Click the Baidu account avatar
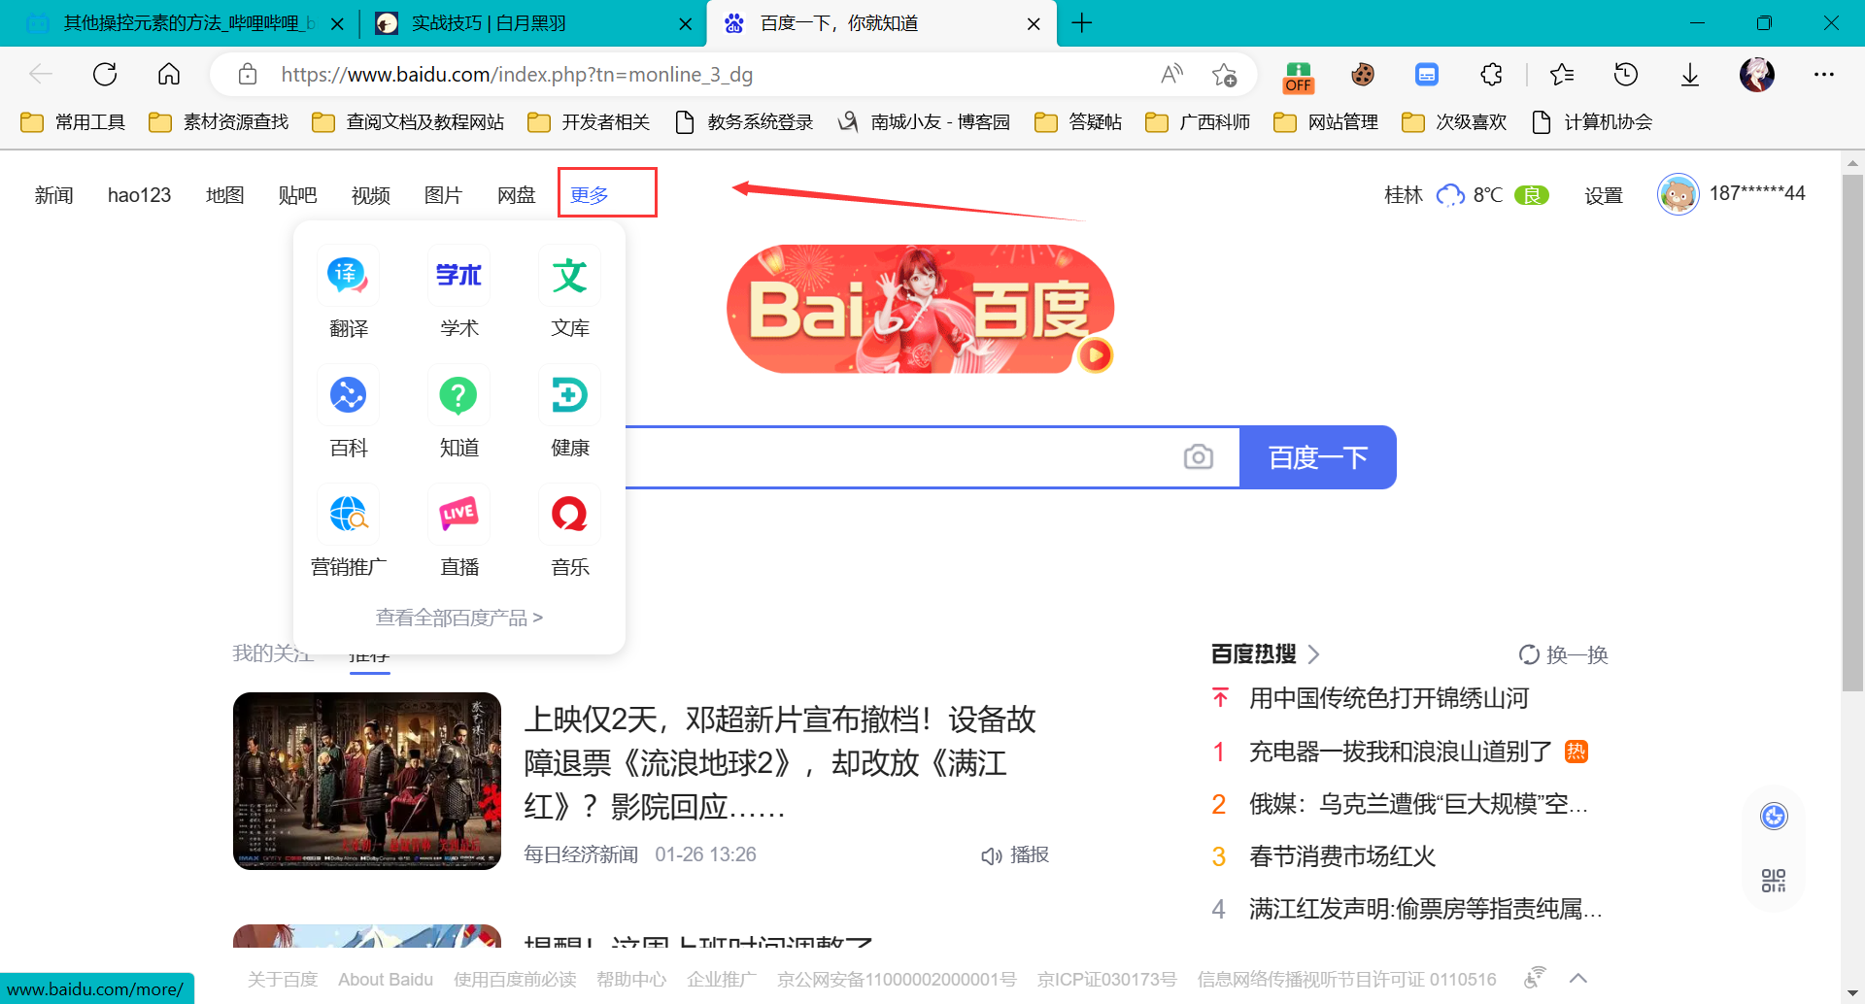This screenshot has width=1865, height=1004. [x=1678, y=194]
